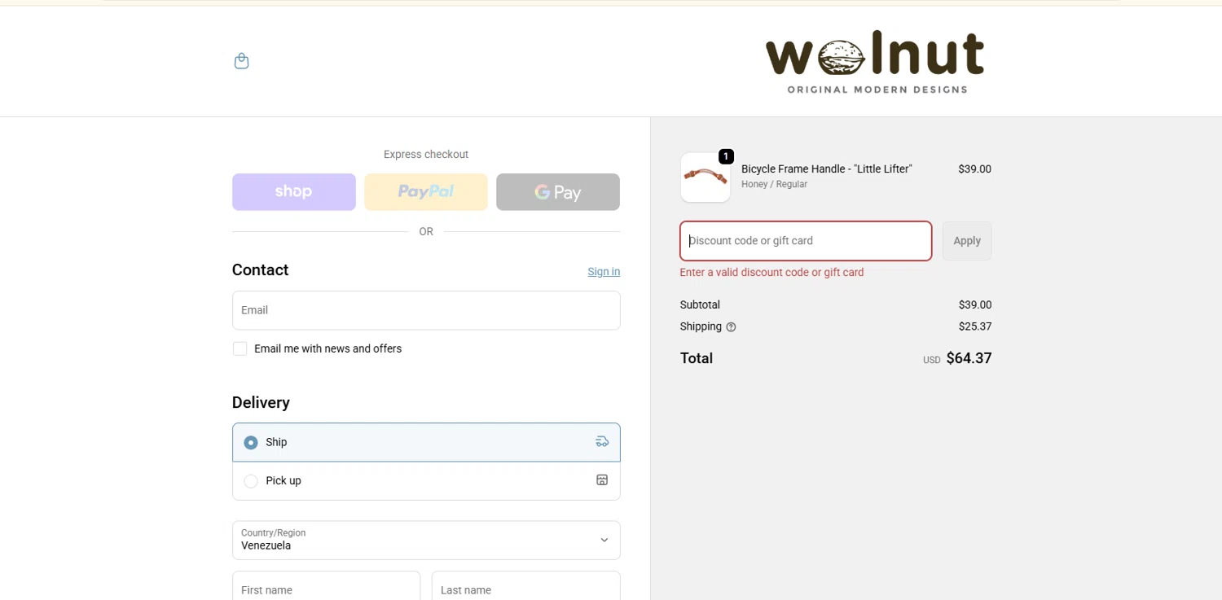Select the Ship delivery option

tap(426, 442)
